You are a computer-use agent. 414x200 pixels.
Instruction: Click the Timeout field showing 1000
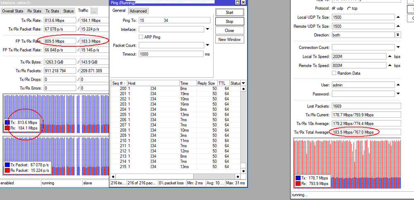pyautogui.click(x=171, y=54)
